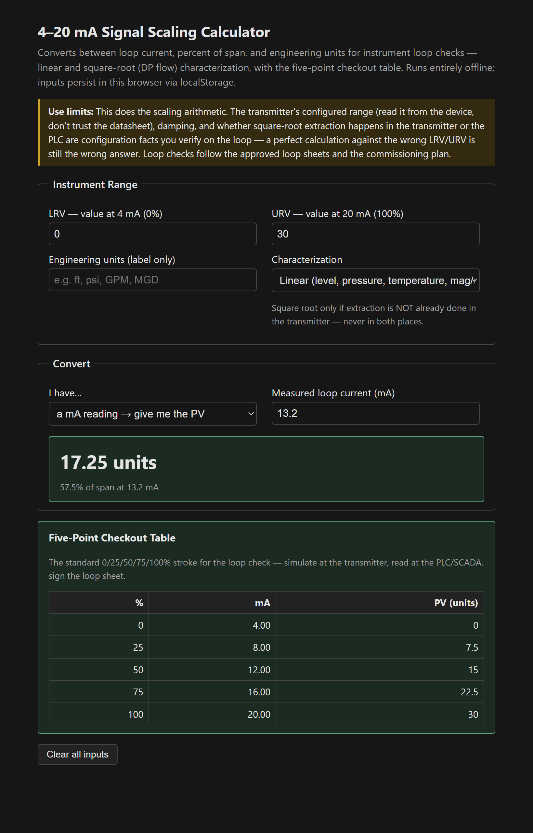Viewport: 533px width, 833px height.
Task: Click the "Instrument Range" section legend
Action: (x=95, y=184)
